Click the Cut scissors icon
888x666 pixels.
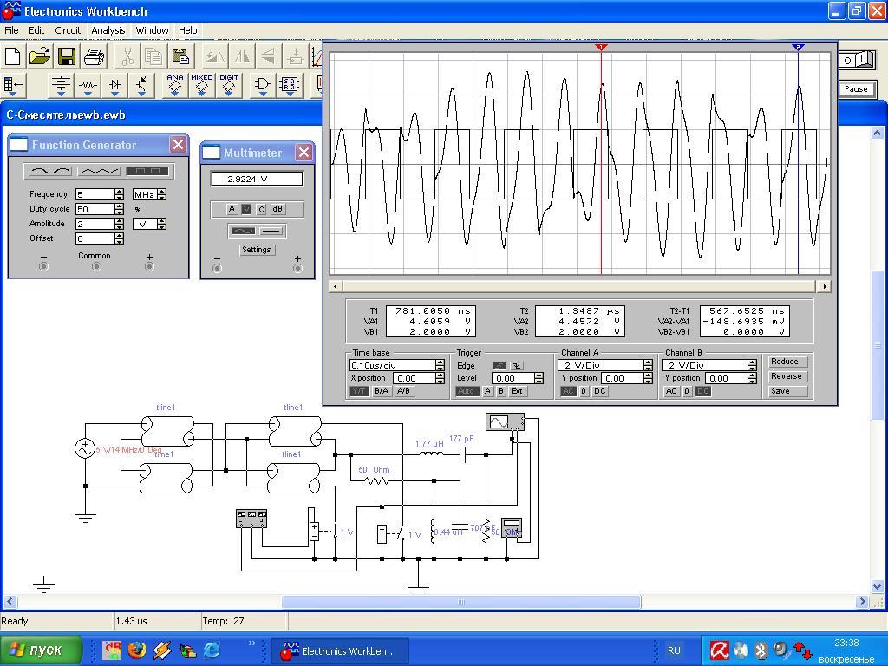click(127, 56)
